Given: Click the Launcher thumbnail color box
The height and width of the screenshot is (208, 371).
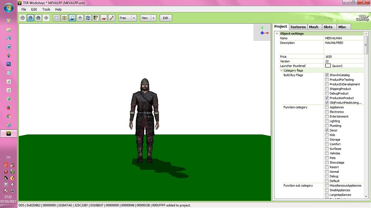Looking at the screenshot, I should [x=328, y=66].
